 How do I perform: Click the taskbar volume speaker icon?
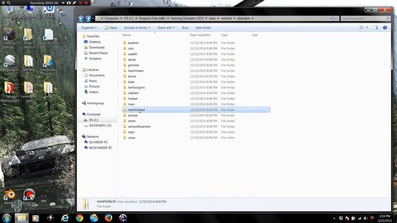365,218
